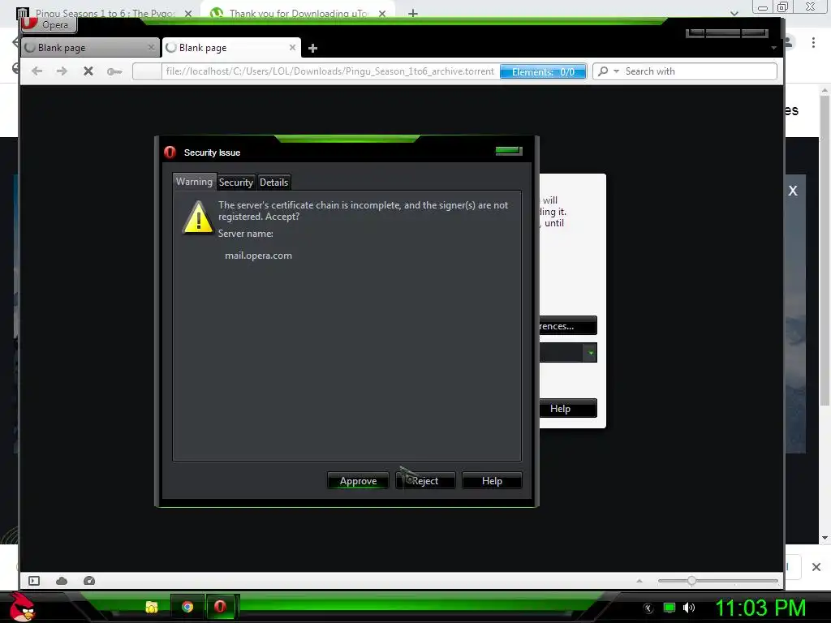831x623 pixels.
Task: Open Angry Birds start button
Action: (x=22, y=607)
